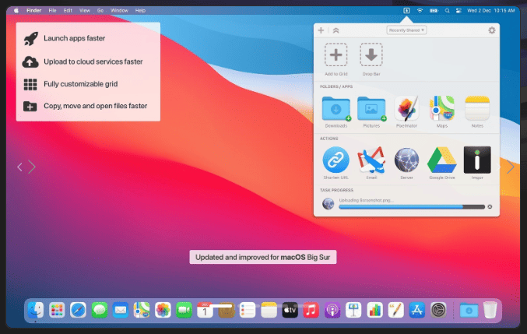Run the Shorten URL action
This screenshot has width=527, height=334.
(336, 160)
